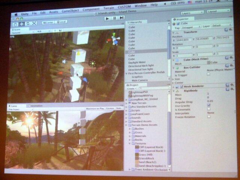Click the Project search field
Viewport: 240px width, 180px height.
click(154, 88)
